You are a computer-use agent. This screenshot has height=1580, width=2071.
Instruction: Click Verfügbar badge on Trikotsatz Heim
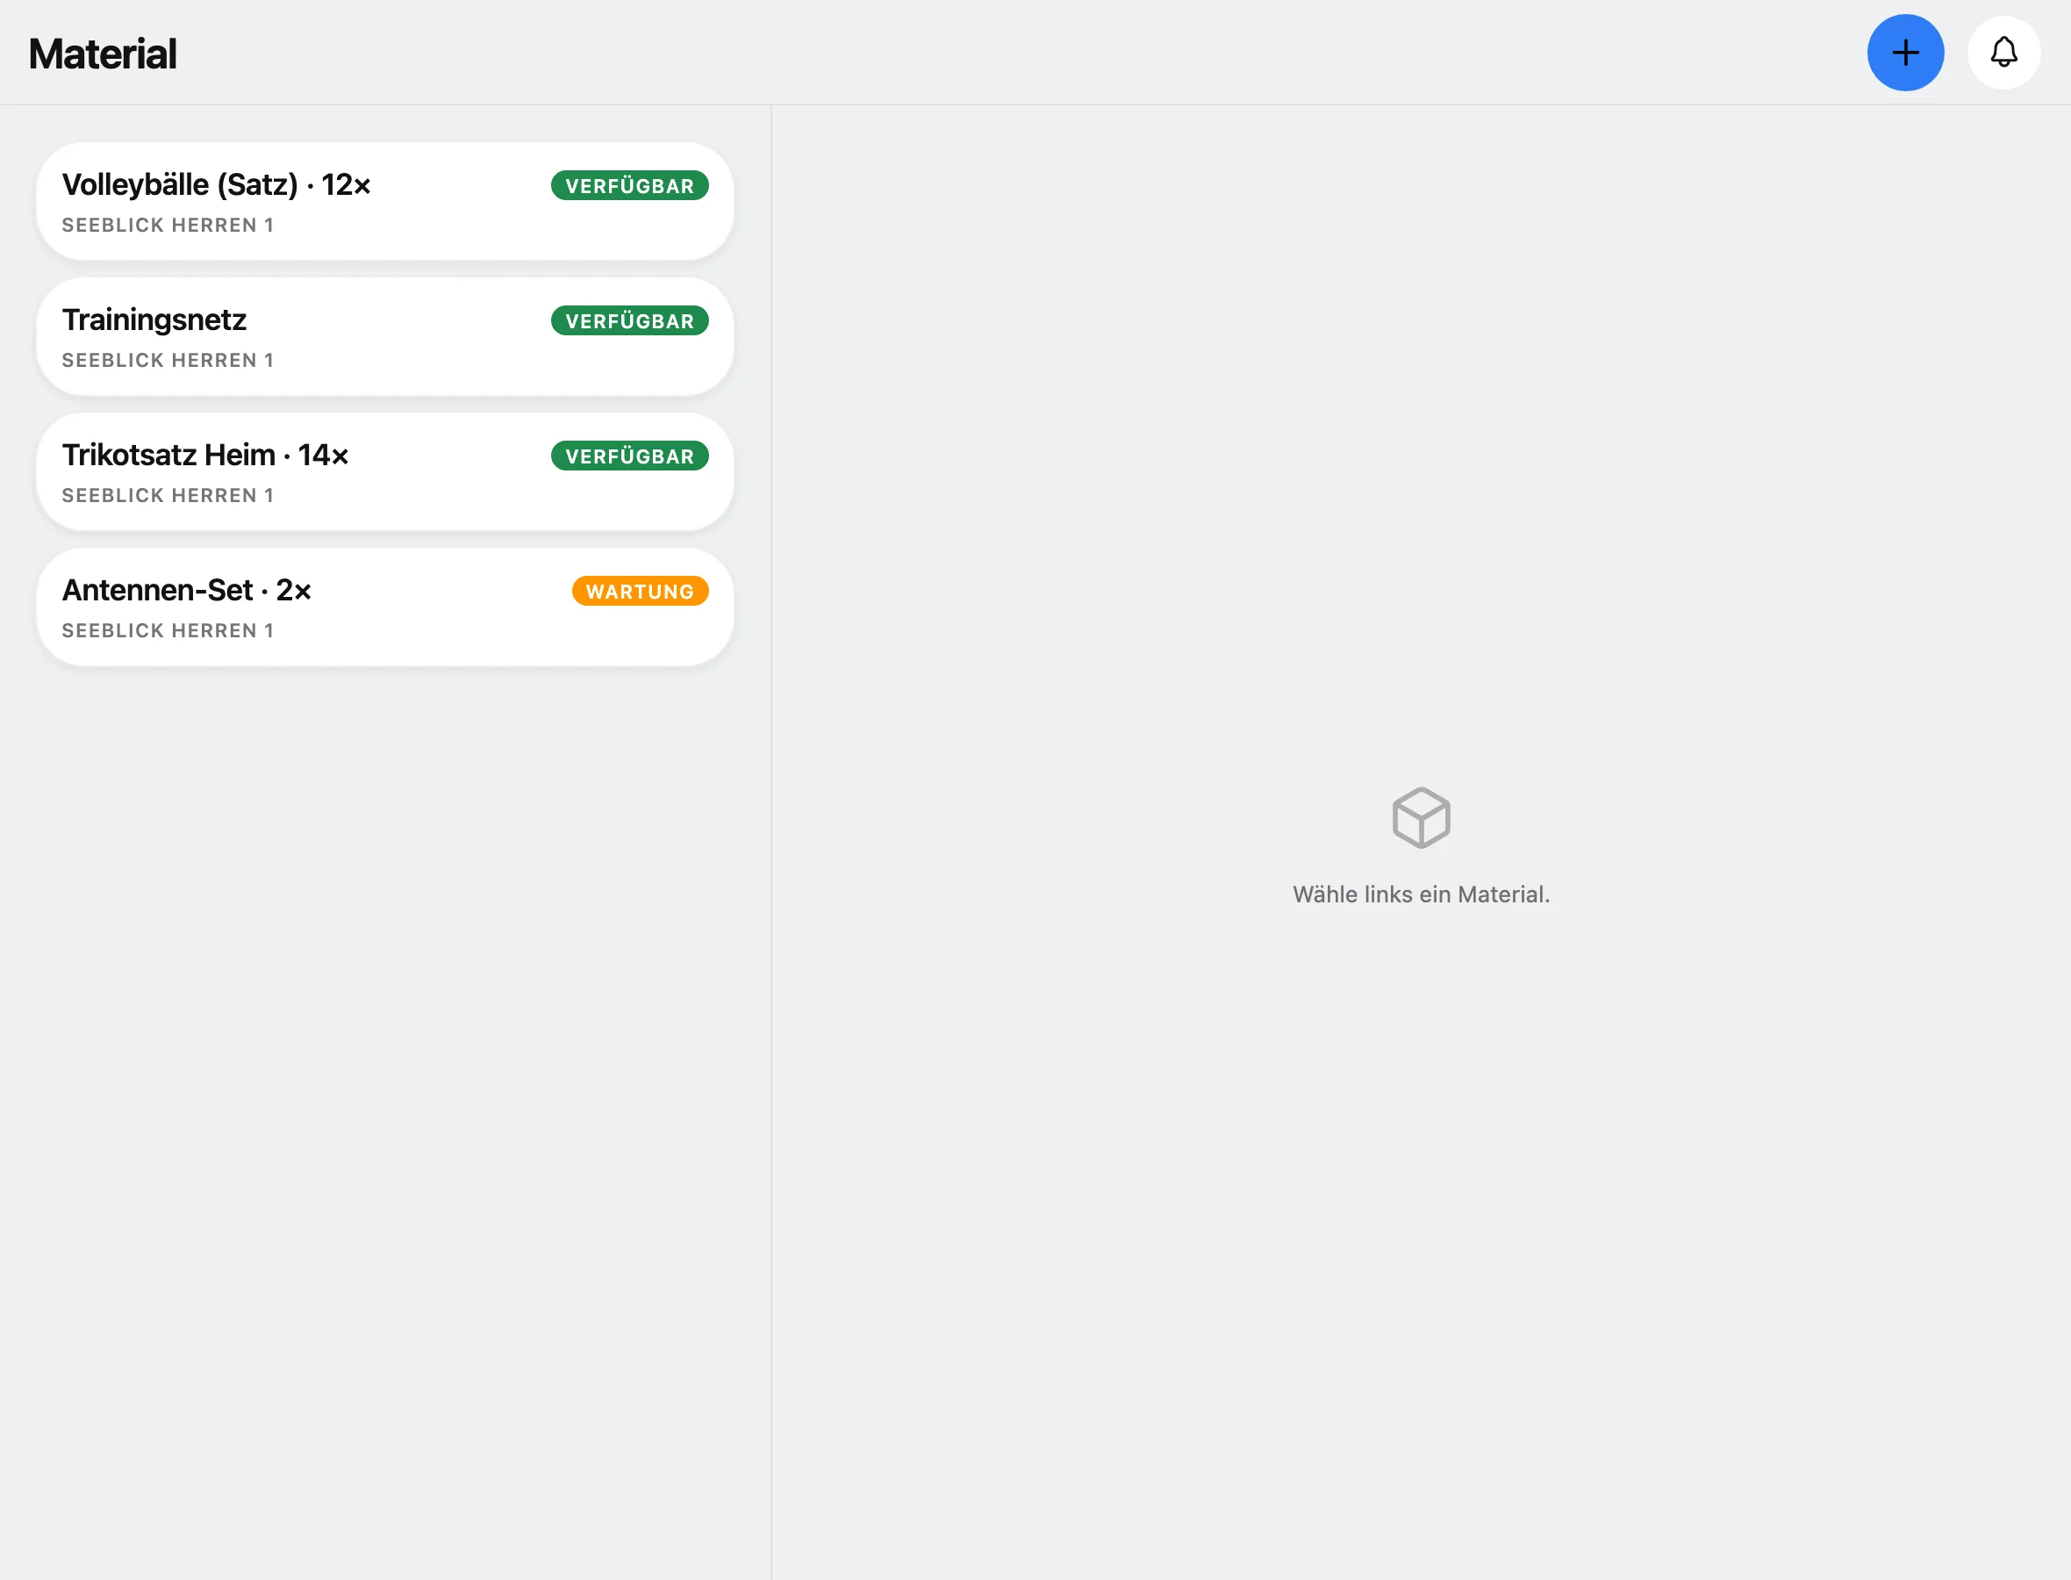tap(630, 457)
